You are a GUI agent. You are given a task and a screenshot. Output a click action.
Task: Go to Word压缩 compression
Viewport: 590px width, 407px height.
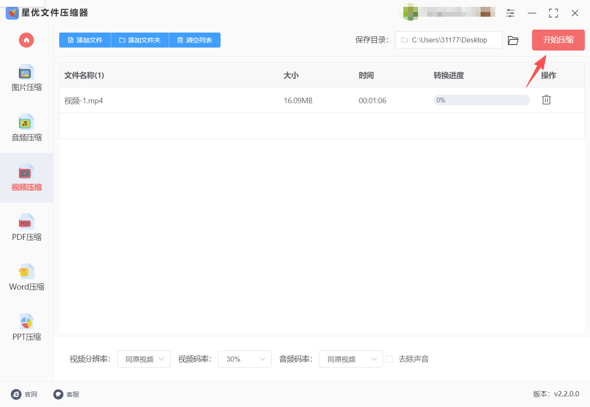(27, 278)
